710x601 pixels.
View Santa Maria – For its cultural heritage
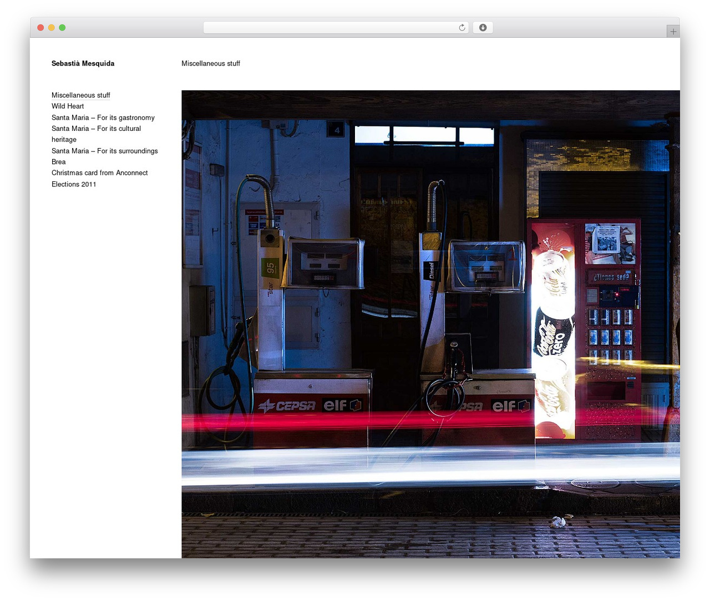pos(97,134)
